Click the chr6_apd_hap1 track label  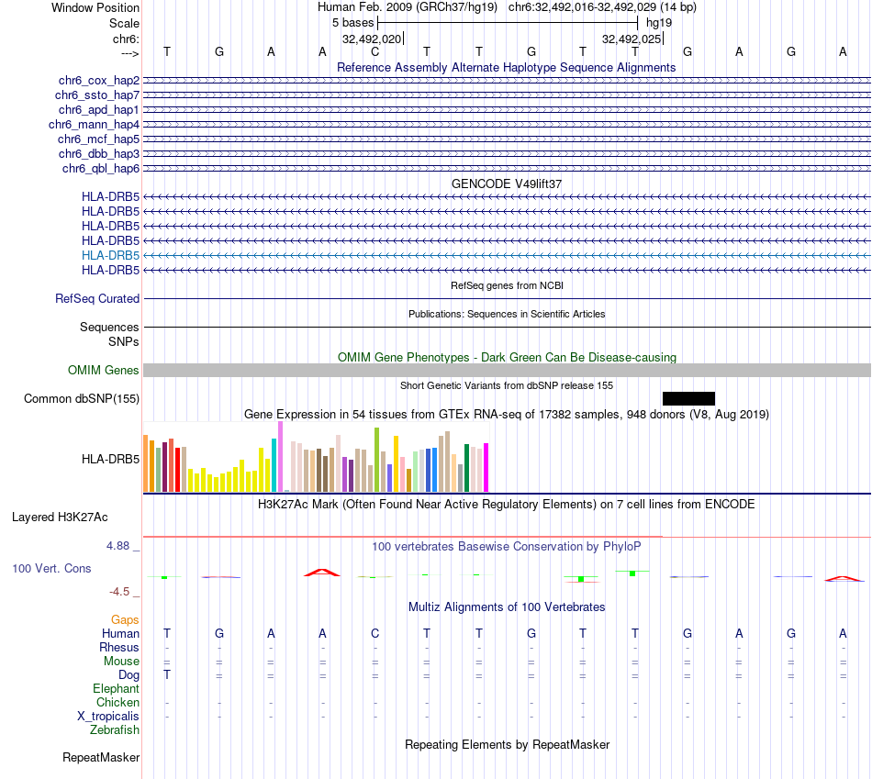point(99,109)
